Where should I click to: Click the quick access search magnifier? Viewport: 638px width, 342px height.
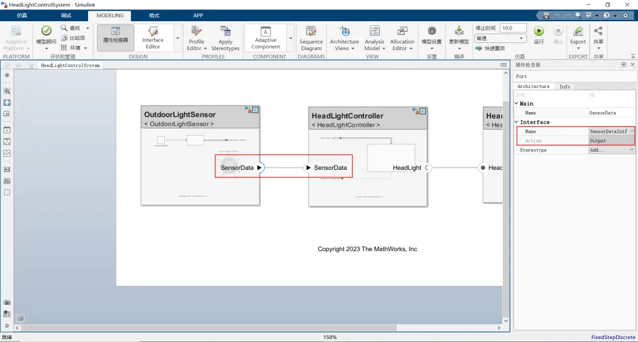578,15
